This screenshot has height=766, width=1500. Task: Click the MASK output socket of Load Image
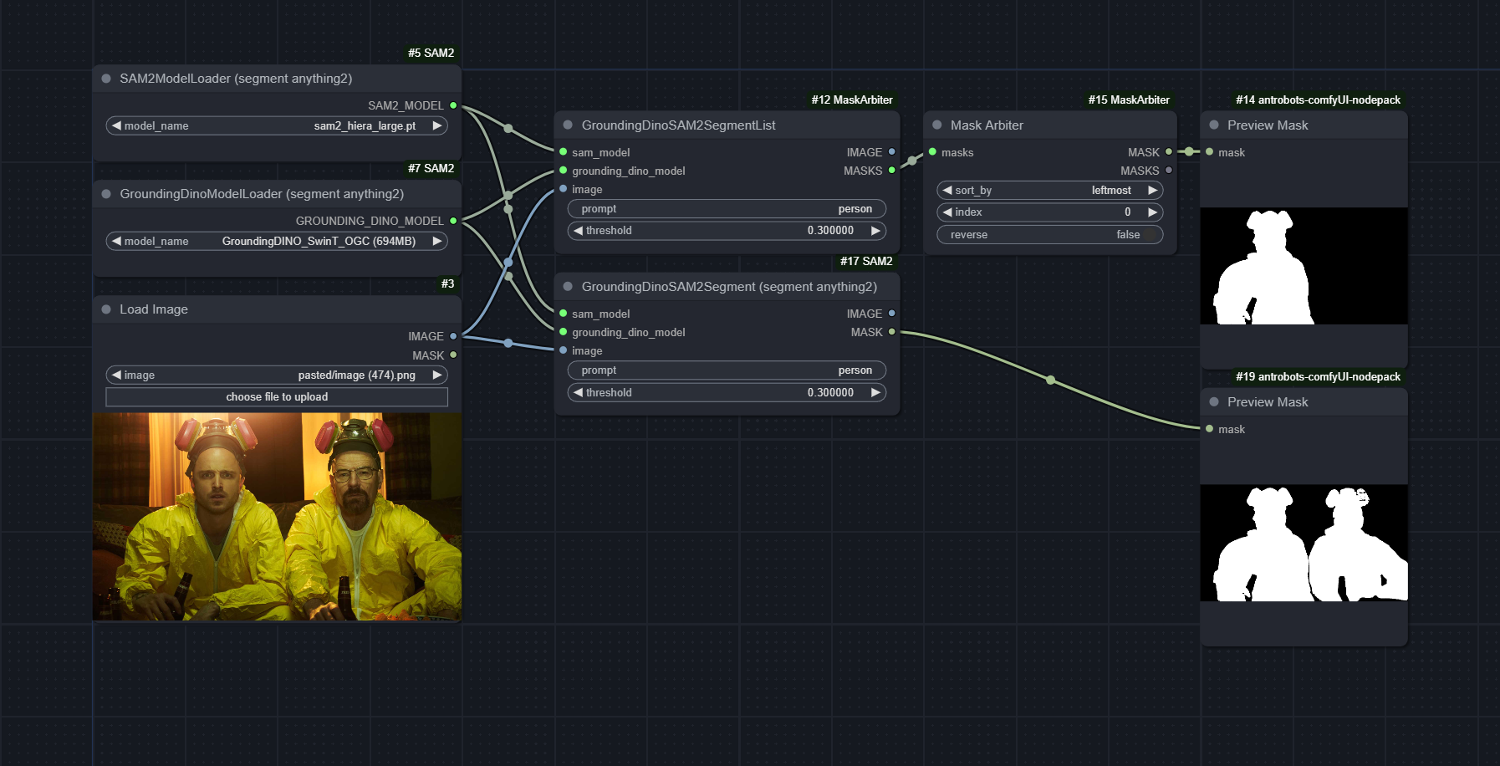(453, 355)
